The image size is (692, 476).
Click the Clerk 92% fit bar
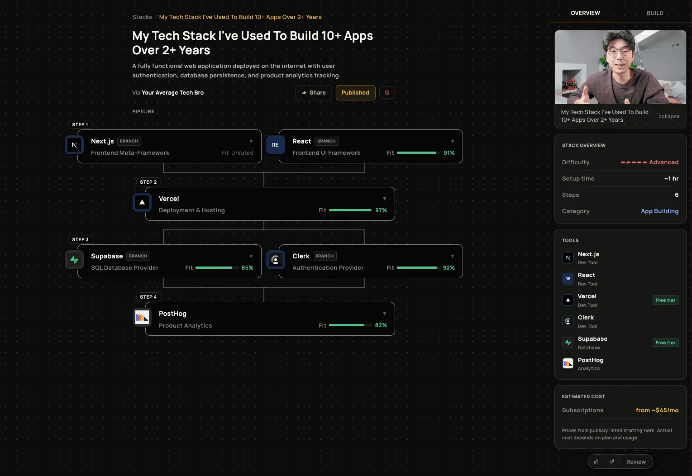click(419, 268)
